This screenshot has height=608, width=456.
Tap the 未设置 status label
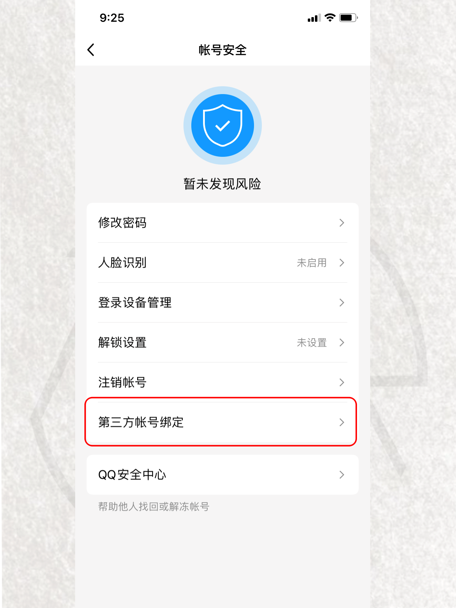312,342
